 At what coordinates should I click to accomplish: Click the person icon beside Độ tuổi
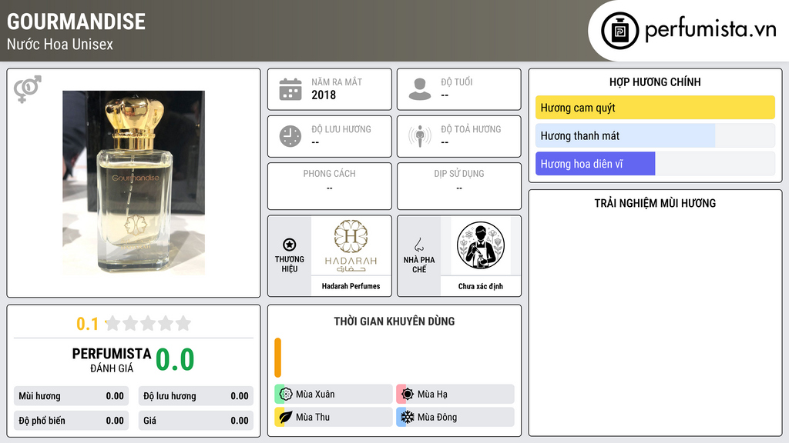coord(420,89)
